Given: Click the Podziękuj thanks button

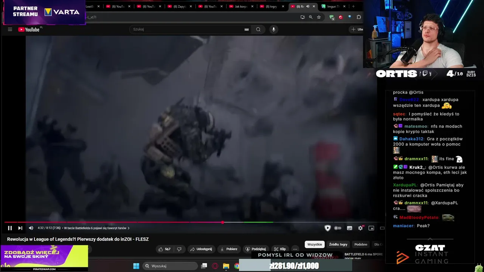Looking at the screenshot, I should pos(256,249).
